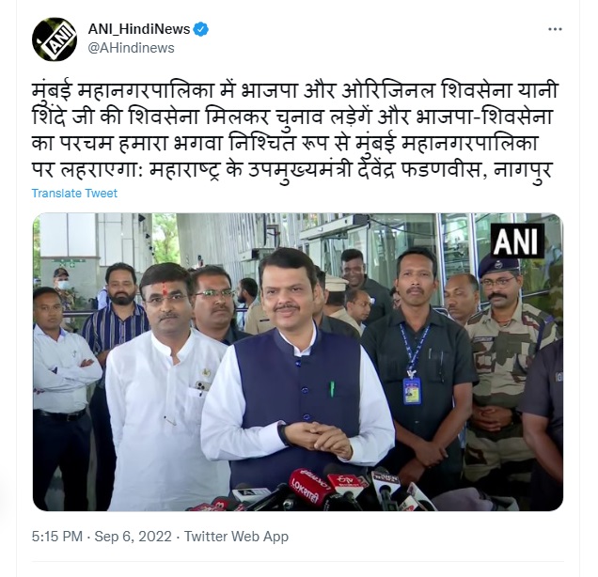Open the tweet's press conference photo
This screenshot has height=577, width=598.
click(x=298, y=362)
